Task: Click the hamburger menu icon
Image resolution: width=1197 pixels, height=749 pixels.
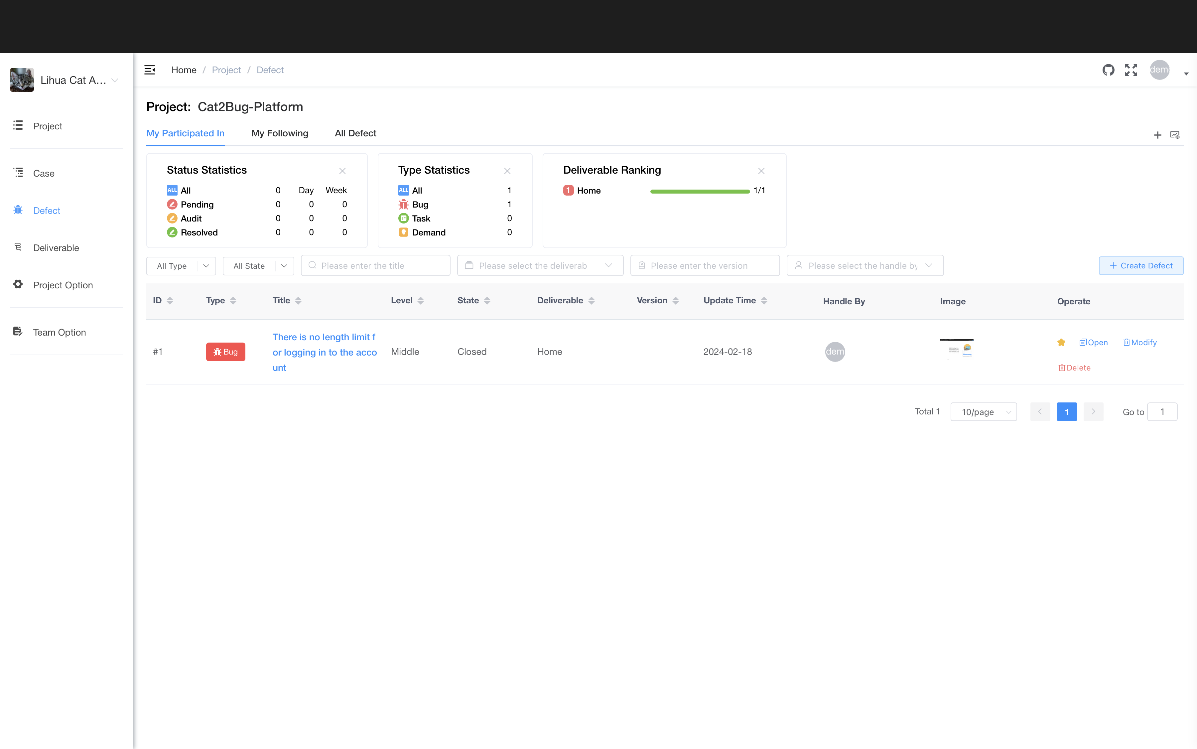Action: 150,70
